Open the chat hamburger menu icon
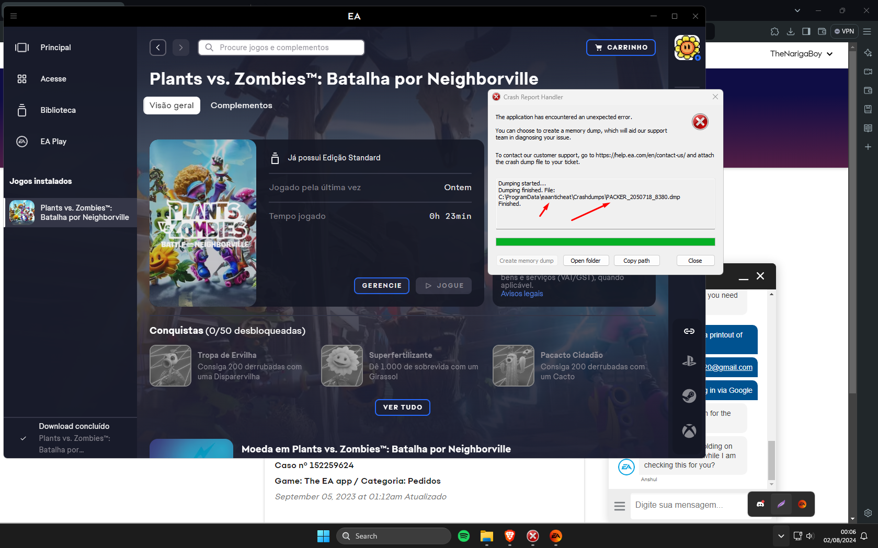Image resolution: width=878 pixels, height=548 pixels. click(620, 506)
